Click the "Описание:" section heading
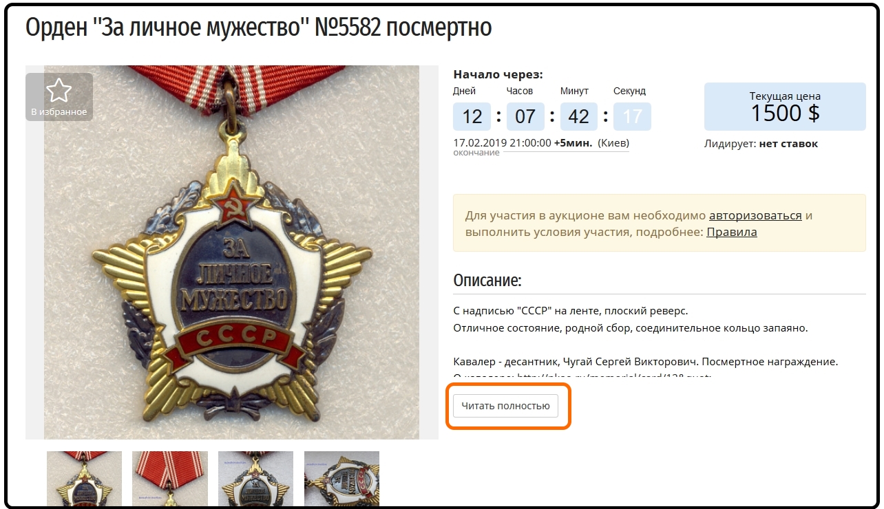This screenshot has width=884, height=509. (x=487, y=280)
